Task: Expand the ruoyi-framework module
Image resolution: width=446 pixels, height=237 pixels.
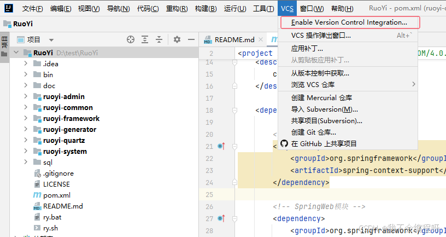Action: click(x=26, y=118)
